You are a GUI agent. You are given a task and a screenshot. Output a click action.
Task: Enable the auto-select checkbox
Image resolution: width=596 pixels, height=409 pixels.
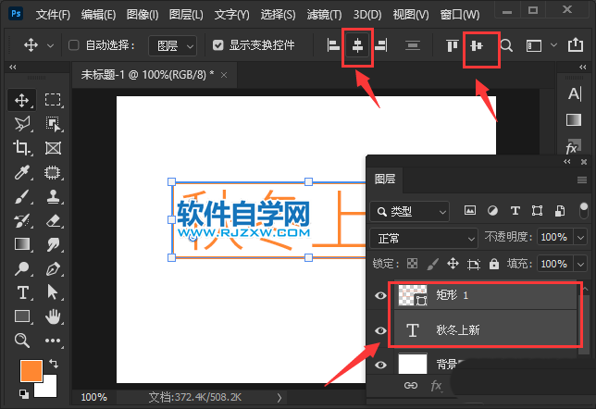[x=74, y=45]
